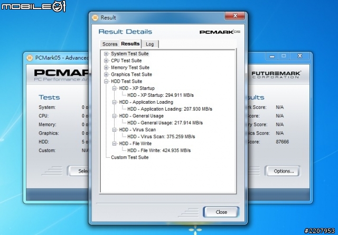Click the Application Loading 207.930 MB/s result

click(x=170, y=109)
